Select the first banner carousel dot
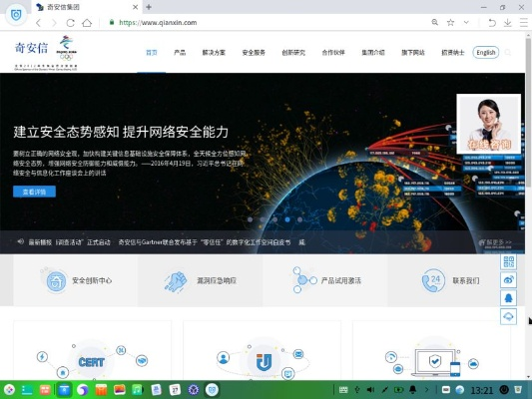 250,219
